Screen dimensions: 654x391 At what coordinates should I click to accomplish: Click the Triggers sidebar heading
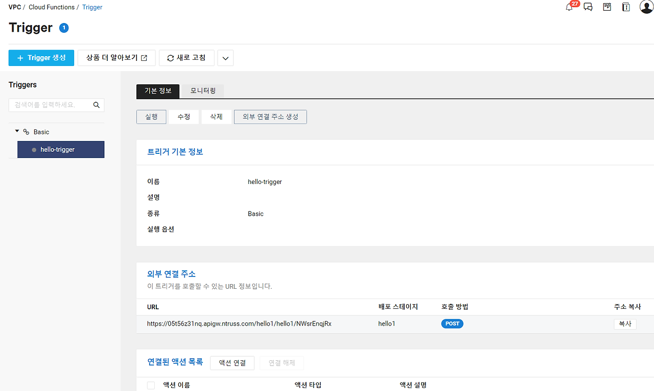click(23, 85)
